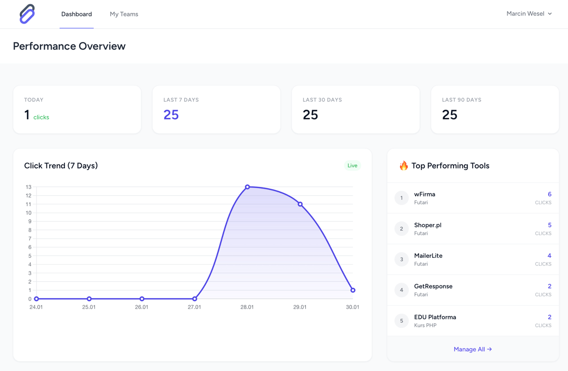Image resolution: width=568 pixels, height=371 pixels.
Task: Click the fire icon beside Top Performing Tools
Action: click(403, 165)
